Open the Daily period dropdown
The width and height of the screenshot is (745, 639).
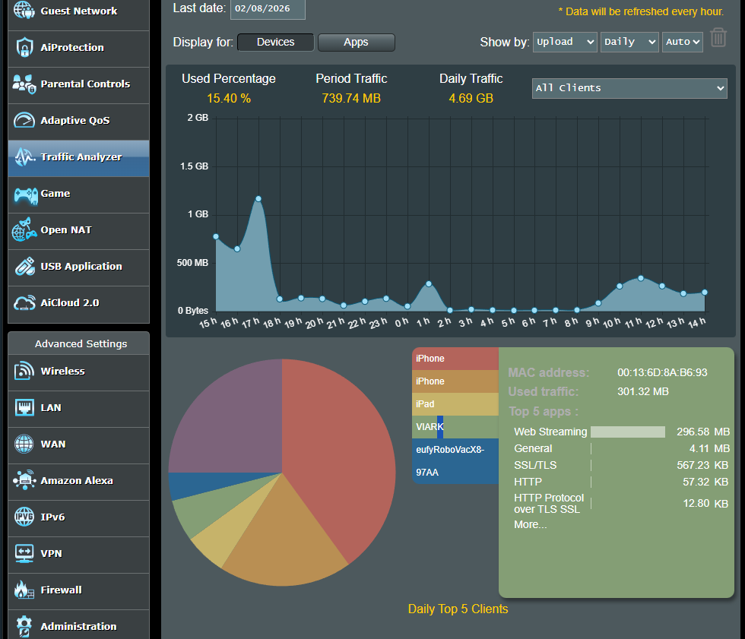click(629, 42)
